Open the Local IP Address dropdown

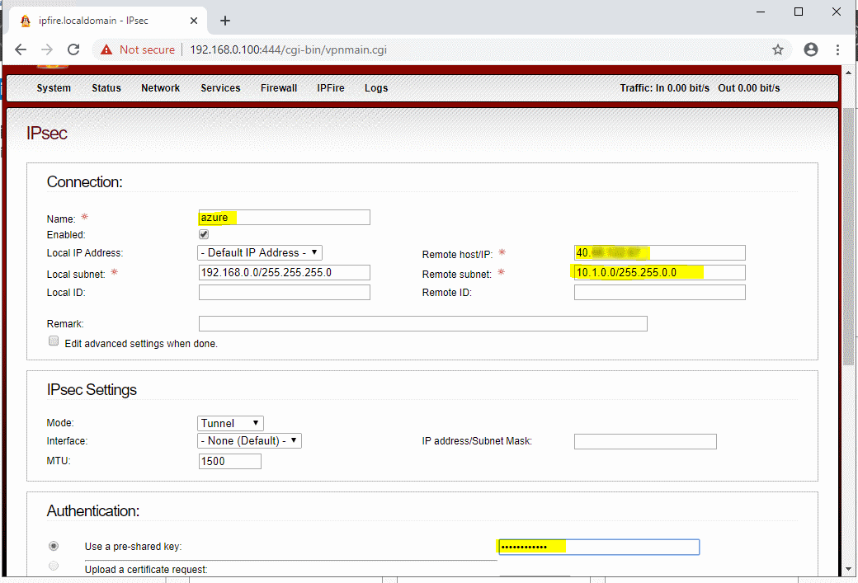tap(260, 252)
